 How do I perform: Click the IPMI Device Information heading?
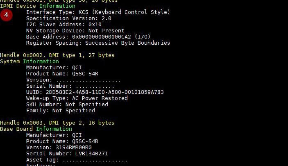coord(38,6)
